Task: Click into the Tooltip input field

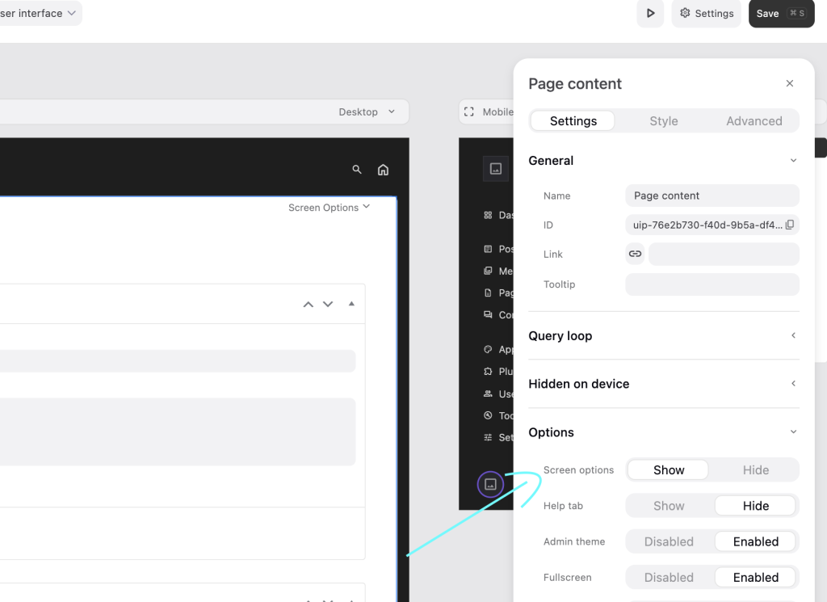Action: (712, 284)
